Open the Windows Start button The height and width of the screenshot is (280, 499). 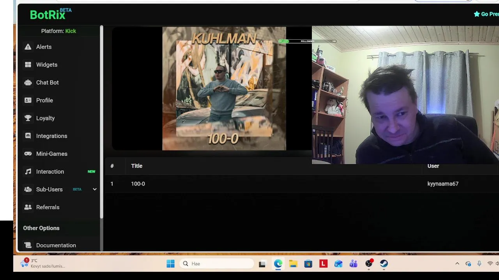coord(170,264)
